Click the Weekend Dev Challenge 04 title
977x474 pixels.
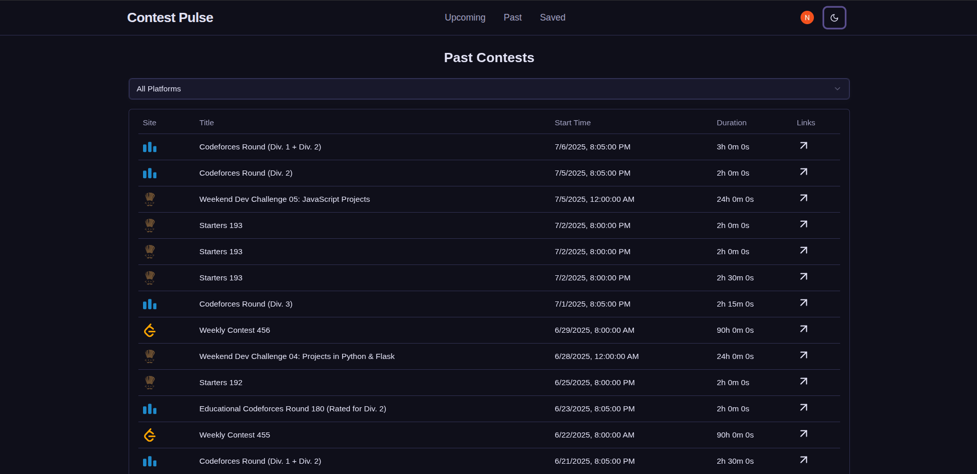coord(296,356)
